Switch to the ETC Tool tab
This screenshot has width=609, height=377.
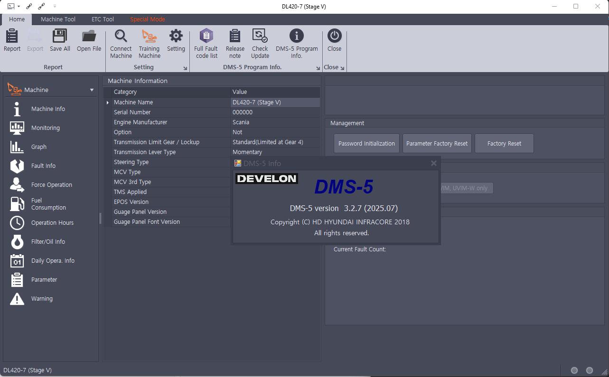click(x=103, y=19)
